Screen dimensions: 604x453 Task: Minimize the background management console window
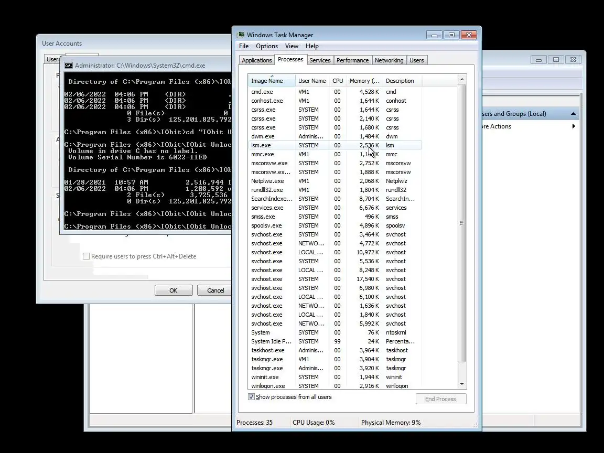538,60
